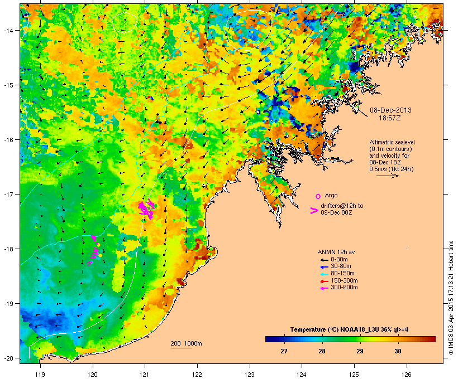Click the red-blue marker near 121E 15.2S
Image resolution: width=458 pixels, height=379 pixels.
tap(150, 98)
